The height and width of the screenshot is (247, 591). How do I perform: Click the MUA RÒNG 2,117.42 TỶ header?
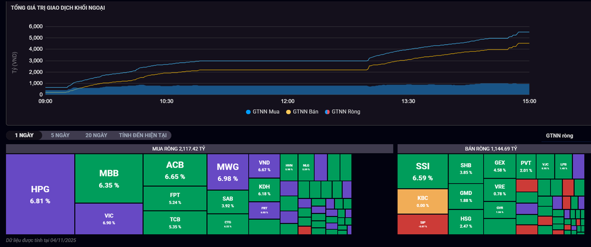point(178,149)
